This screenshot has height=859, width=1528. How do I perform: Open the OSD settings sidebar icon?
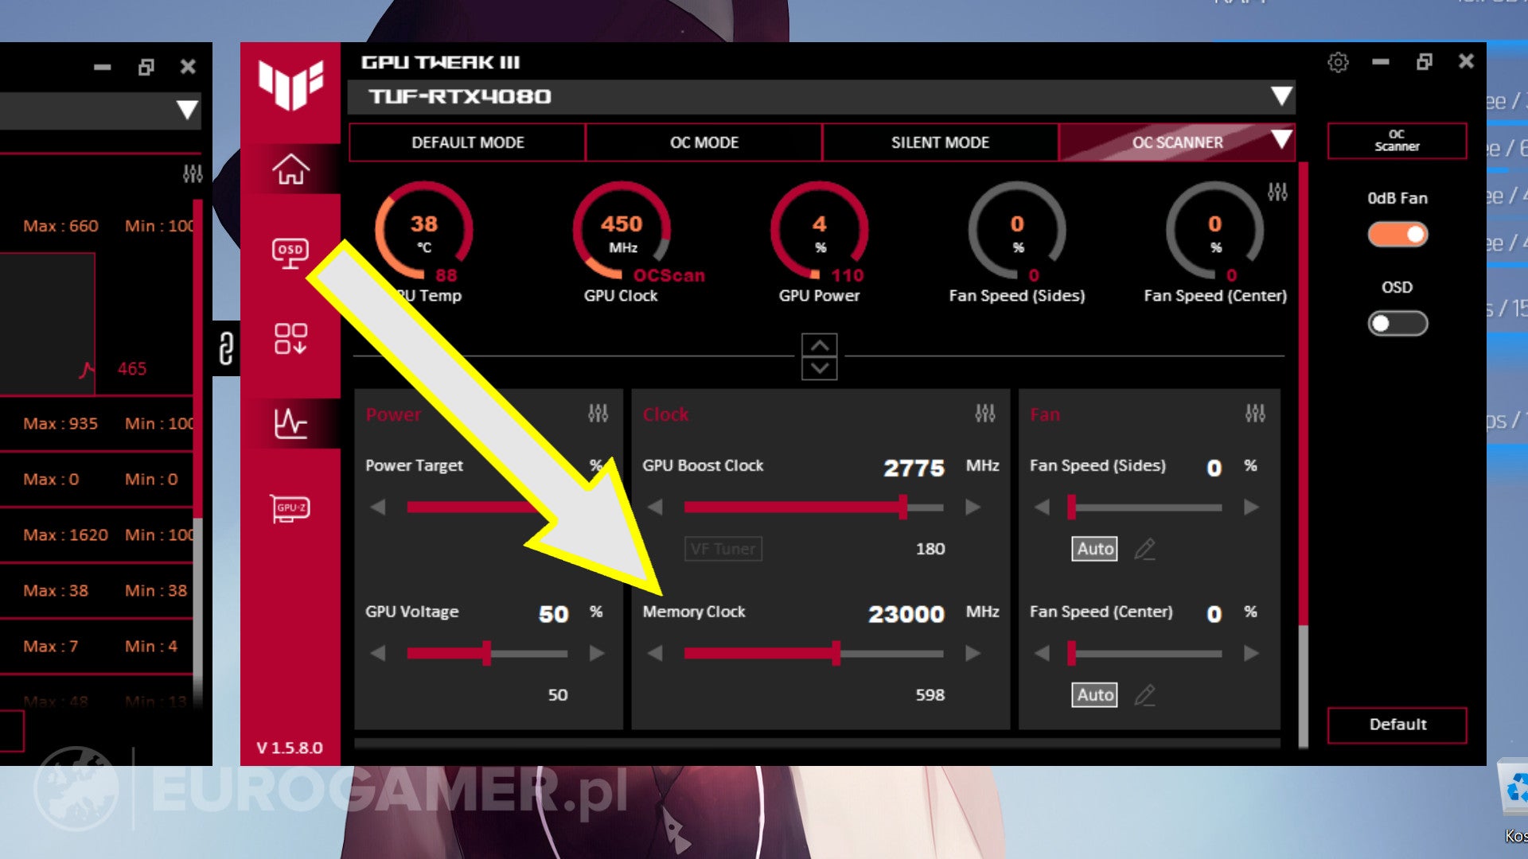click(x=290, y=253)
